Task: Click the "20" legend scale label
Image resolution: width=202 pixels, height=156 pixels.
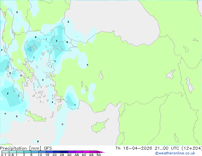Action: (54, 155)
